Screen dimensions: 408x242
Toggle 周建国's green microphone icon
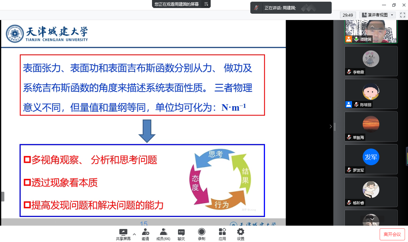[x=356, y=39]
